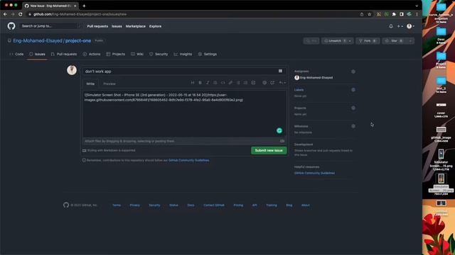Open the browser extensions puzzle icon
The image size is (455, 255).
(x=394, y=14)
